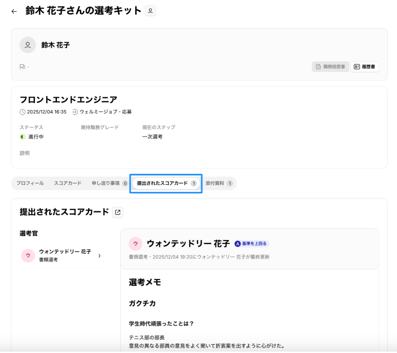Click the flag icon below the candidate name
397x353 pixels.
point(22,67)
